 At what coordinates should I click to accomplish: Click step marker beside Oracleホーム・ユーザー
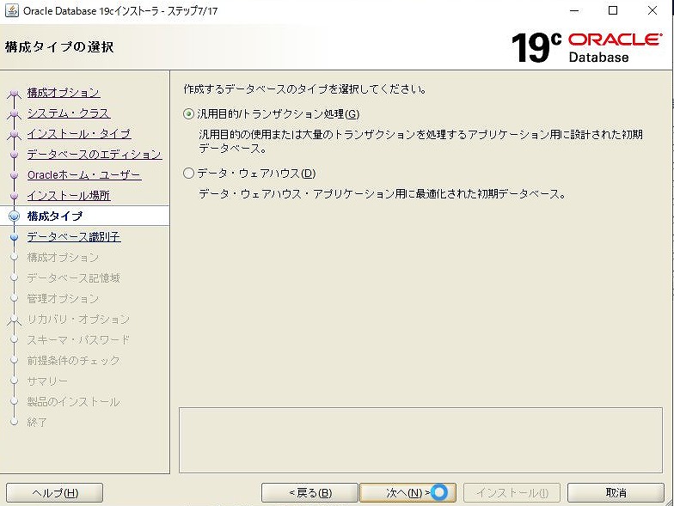pyautogui.click(x=14, y=175)
